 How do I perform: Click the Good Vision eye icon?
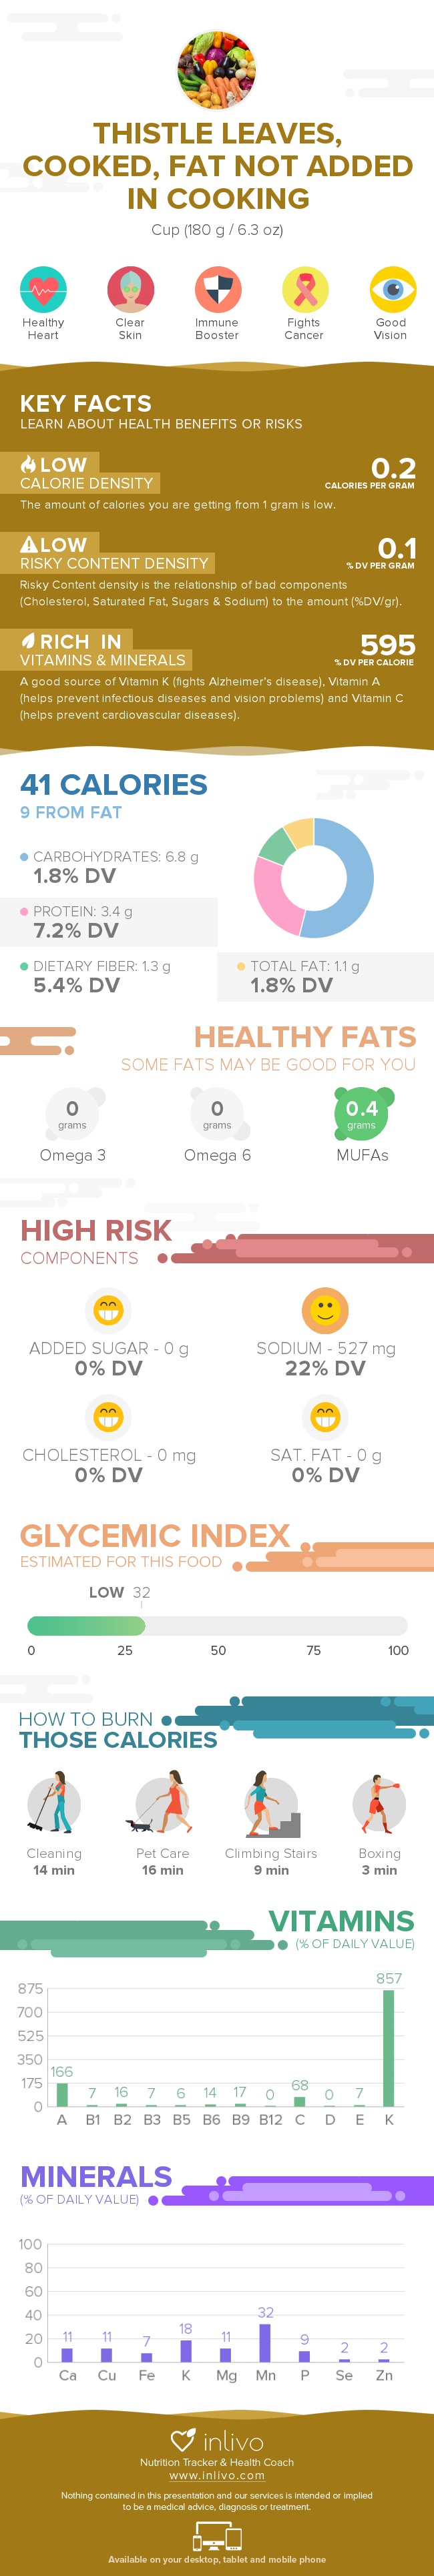click(x=391, y=290)
